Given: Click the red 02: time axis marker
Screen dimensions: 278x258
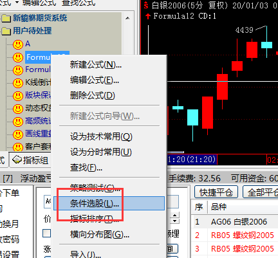Looking at the screenshot, I should pyautogui.click(x=272, y=160).
